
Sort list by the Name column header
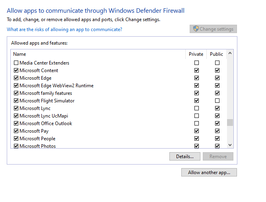pyautogui.click(x=98, y=54)
